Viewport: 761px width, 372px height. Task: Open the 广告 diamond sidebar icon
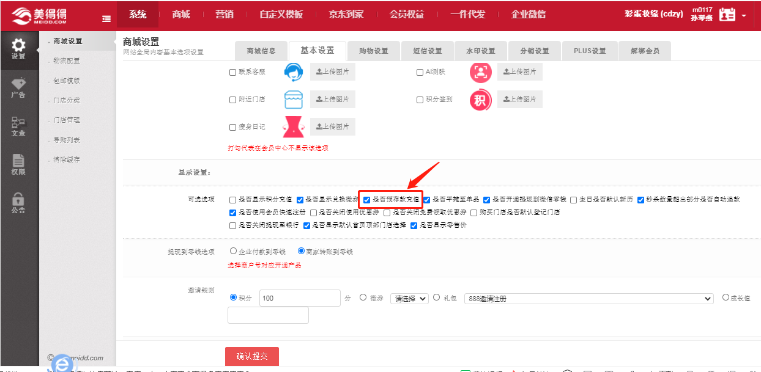click(18, 87)
